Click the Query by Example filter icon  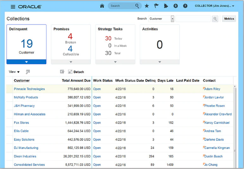pyautogui.click(x=62, y=72)
